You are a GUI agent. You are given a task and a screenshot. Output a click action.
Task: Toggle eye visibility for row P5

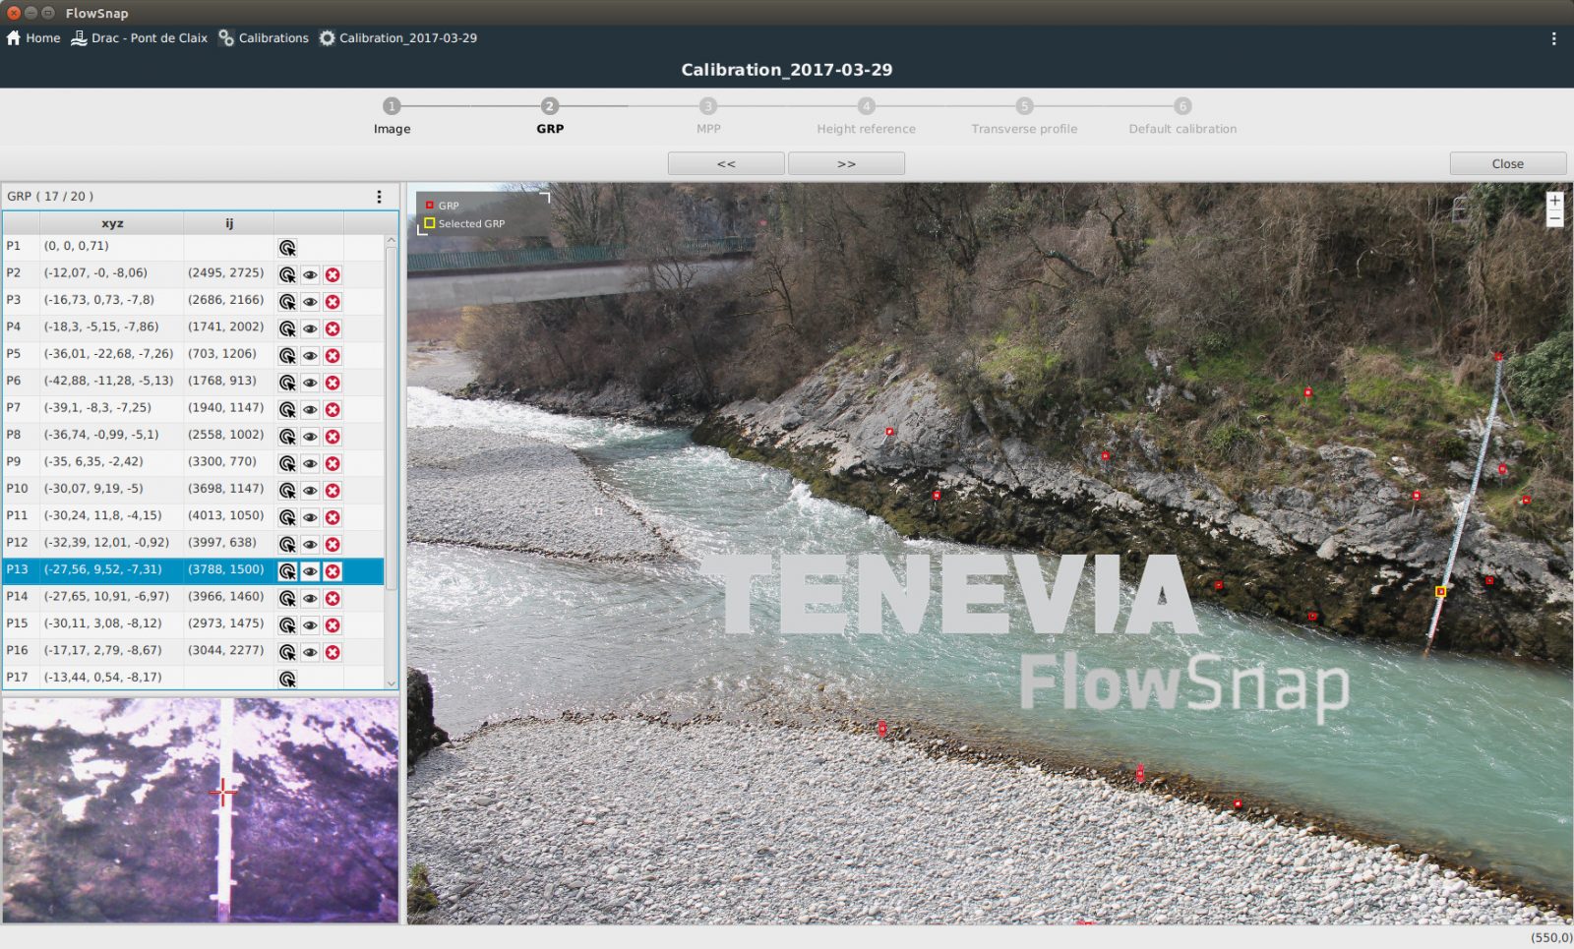click(x=310, y=356)
